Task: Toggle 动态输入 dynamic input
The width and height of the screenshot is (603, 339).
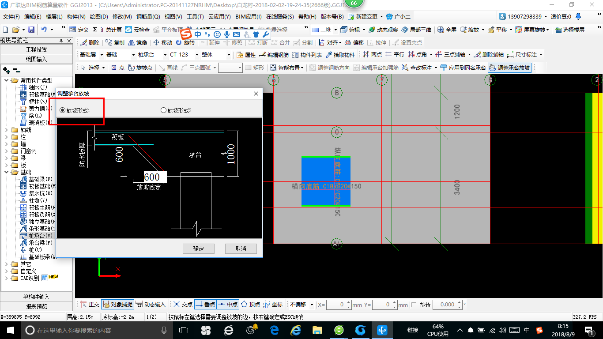Action: tap(151, 304)
